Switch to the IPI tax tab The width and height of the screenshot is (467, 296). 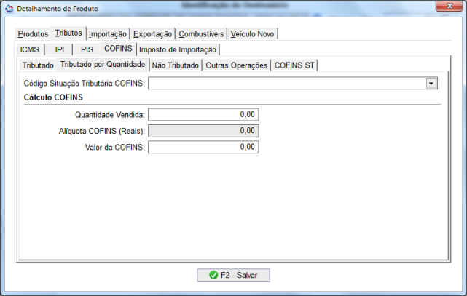pos(59,49)
